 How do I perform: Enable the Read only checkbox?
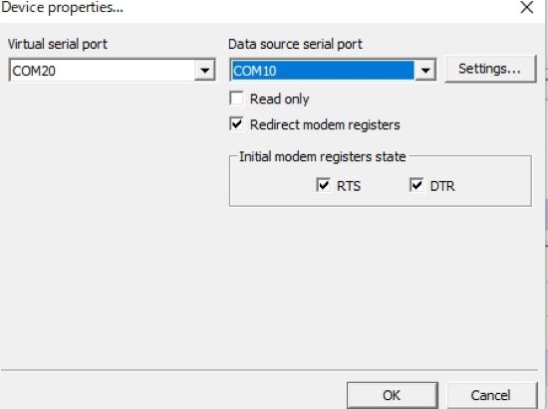point(236,99)
